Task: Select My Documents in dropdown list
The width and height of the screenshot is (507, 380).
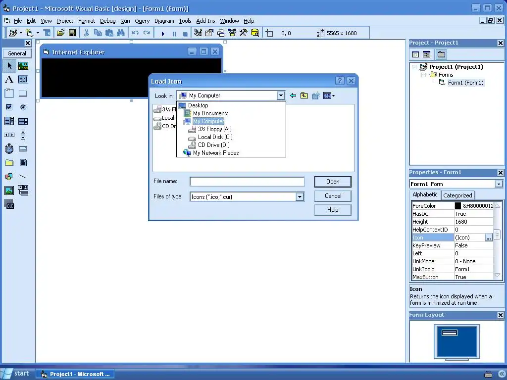Action: coord(210,113)
